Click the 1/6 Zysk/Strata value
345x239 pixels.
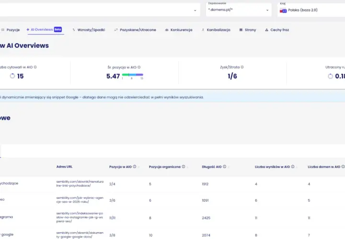[x=232, y=76]
